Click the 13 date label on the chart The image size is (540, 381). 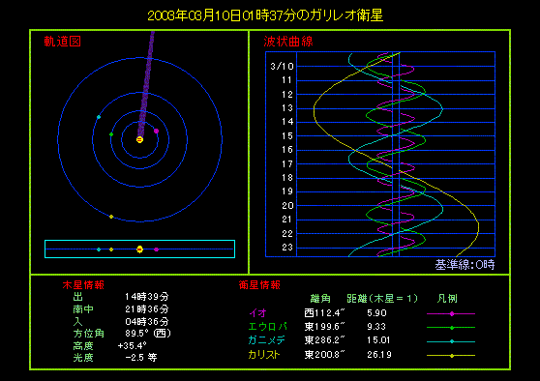point(287,108)
